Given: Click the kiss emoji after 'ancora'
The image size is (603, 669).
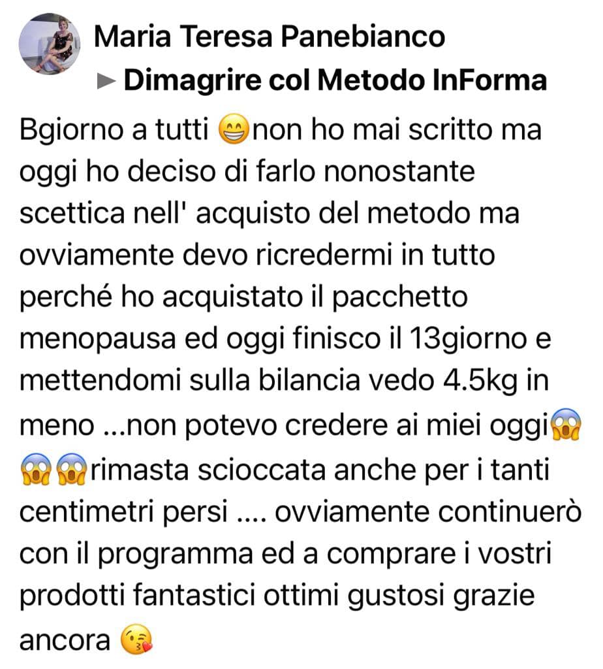Looking at the screenshot, I should pos(136,639).
